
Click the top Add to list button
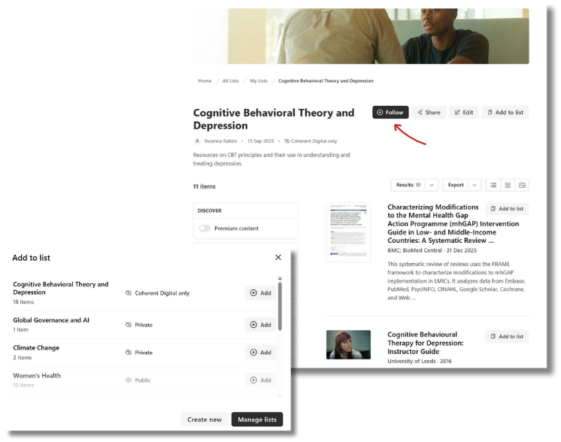(x=505, y=113)
